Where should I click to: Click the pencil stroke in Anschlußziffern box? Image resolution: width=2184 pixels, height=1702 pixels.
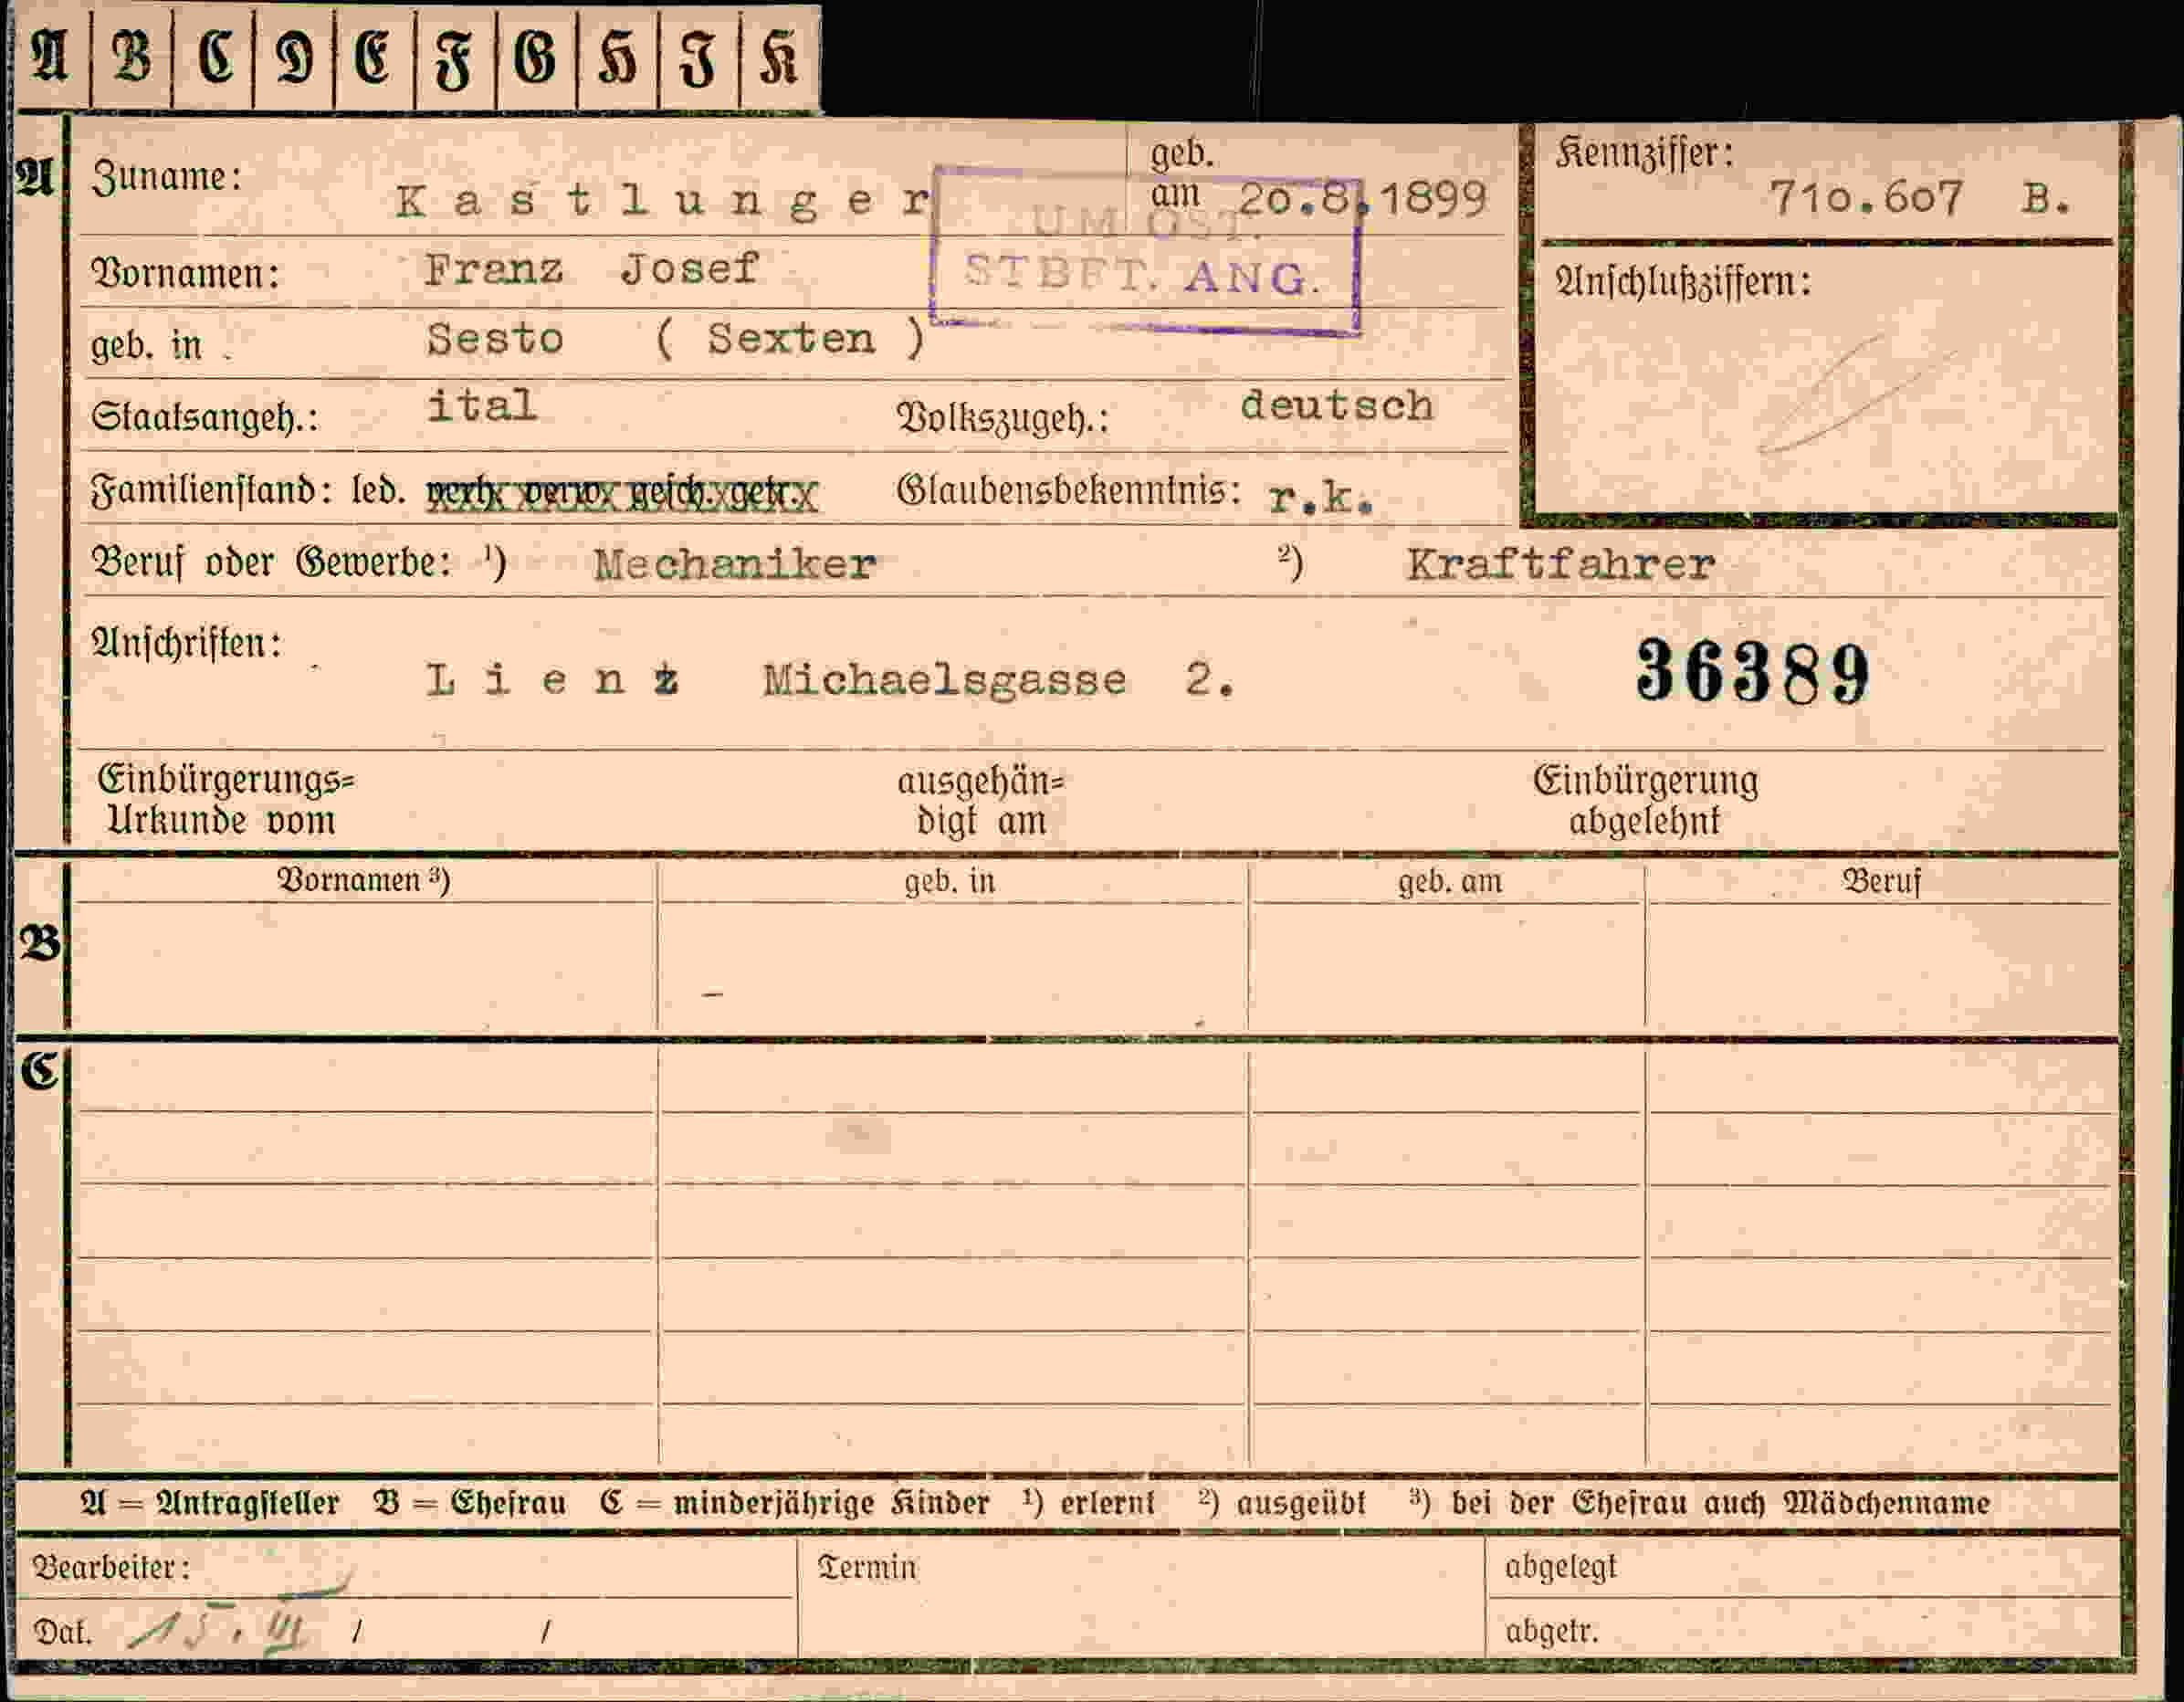[1858, 393]
